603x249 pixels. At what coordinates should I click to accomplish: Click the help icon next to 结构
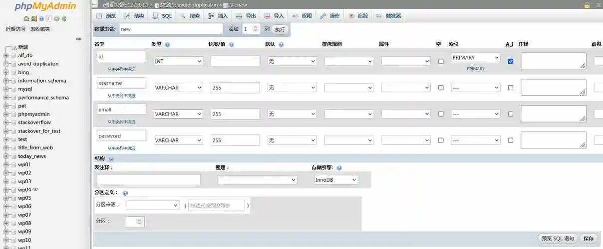click(x=111, y=159)
